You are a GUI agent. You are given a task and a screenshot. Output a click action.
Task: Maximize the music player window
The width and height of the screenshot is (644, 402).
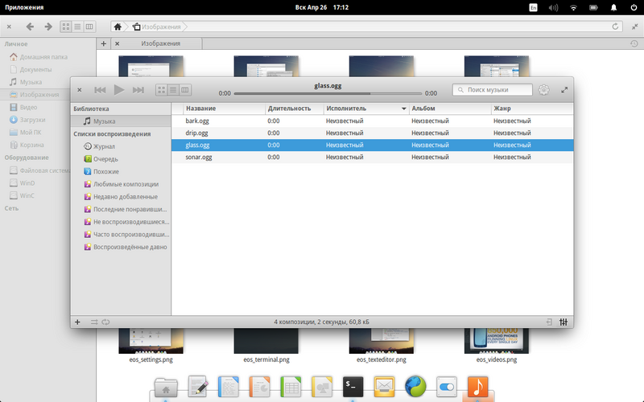coord(564,90)
